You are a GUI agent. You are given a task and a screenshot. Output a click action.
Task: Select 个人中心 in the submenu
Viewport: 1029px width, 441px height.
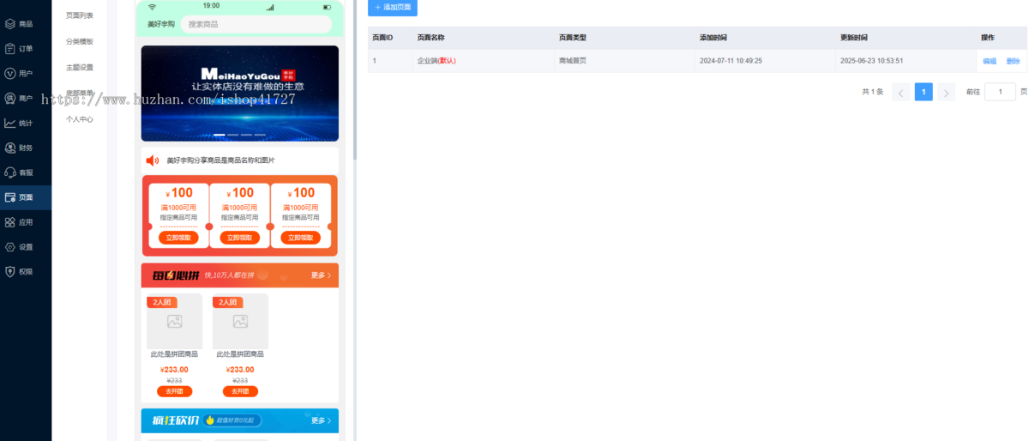(x=80, y=119)
